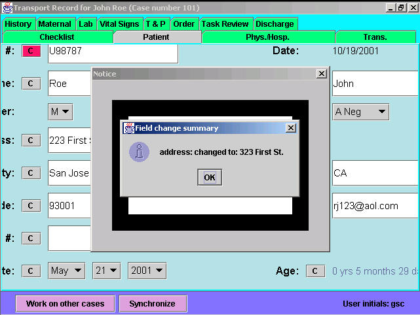Viewport: 420px width, 315px height.
Task: Close the Notice window
Action: click(321, 74)
